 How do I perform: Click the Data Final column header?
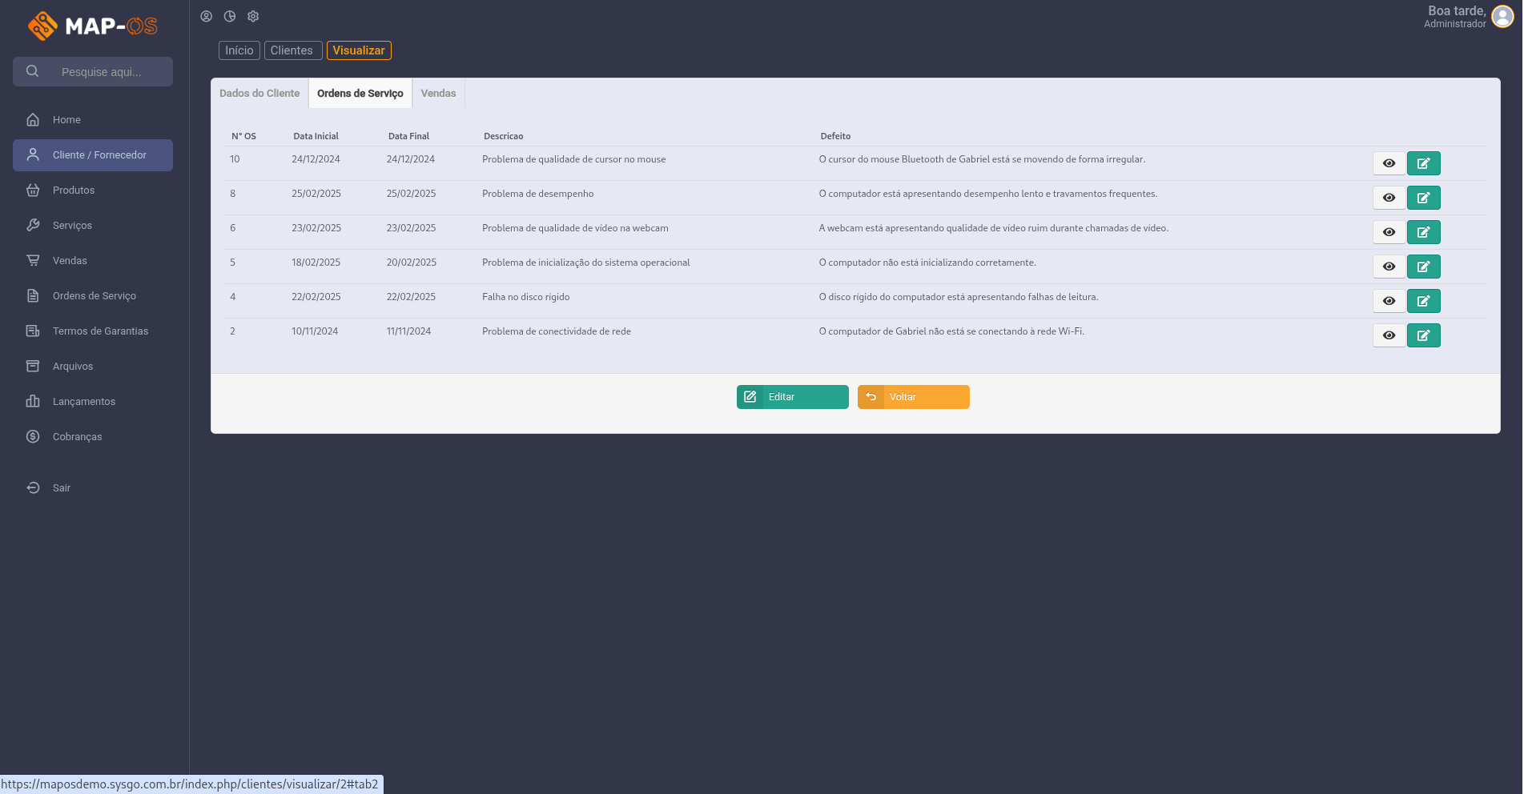(409, 137)
